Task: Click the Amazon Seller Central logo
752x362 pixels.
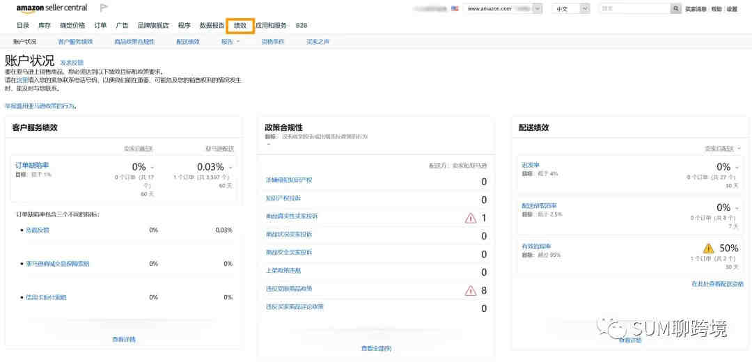Action: (52, 8)
